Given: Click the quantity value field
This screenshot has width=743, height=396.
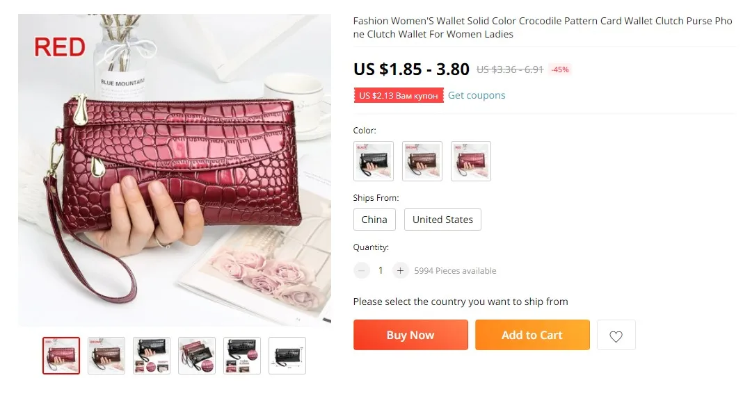Looking at the screenshot, I should tap(381, 271).
